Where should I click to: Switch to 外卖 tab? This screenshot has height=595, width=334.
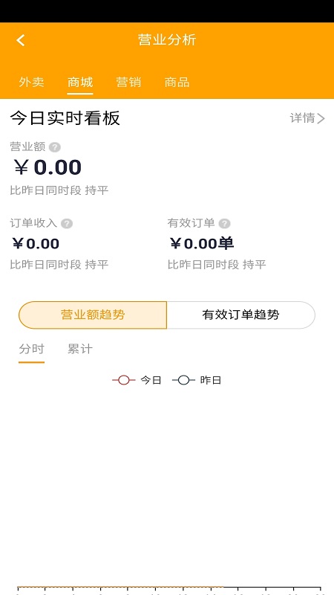pyautogui.click(x=31, y=83)
